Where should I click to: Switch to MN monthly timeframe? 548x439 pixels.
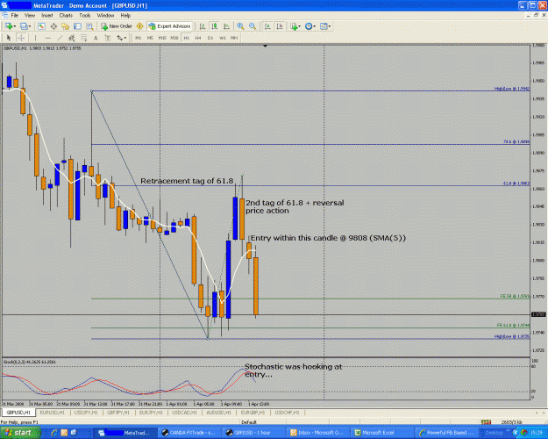point(234,38)
